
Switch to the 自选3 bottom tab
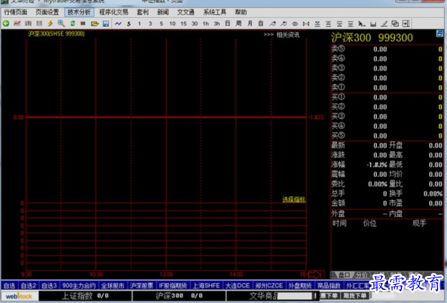(x=49, y=285)
